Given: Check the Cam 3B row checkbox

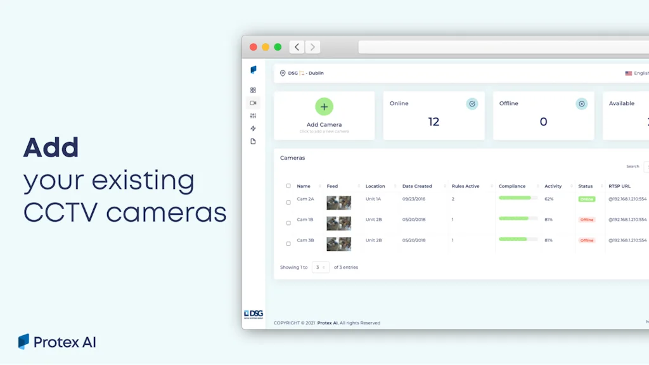Looking at the screenshot, I should [288, 244].
